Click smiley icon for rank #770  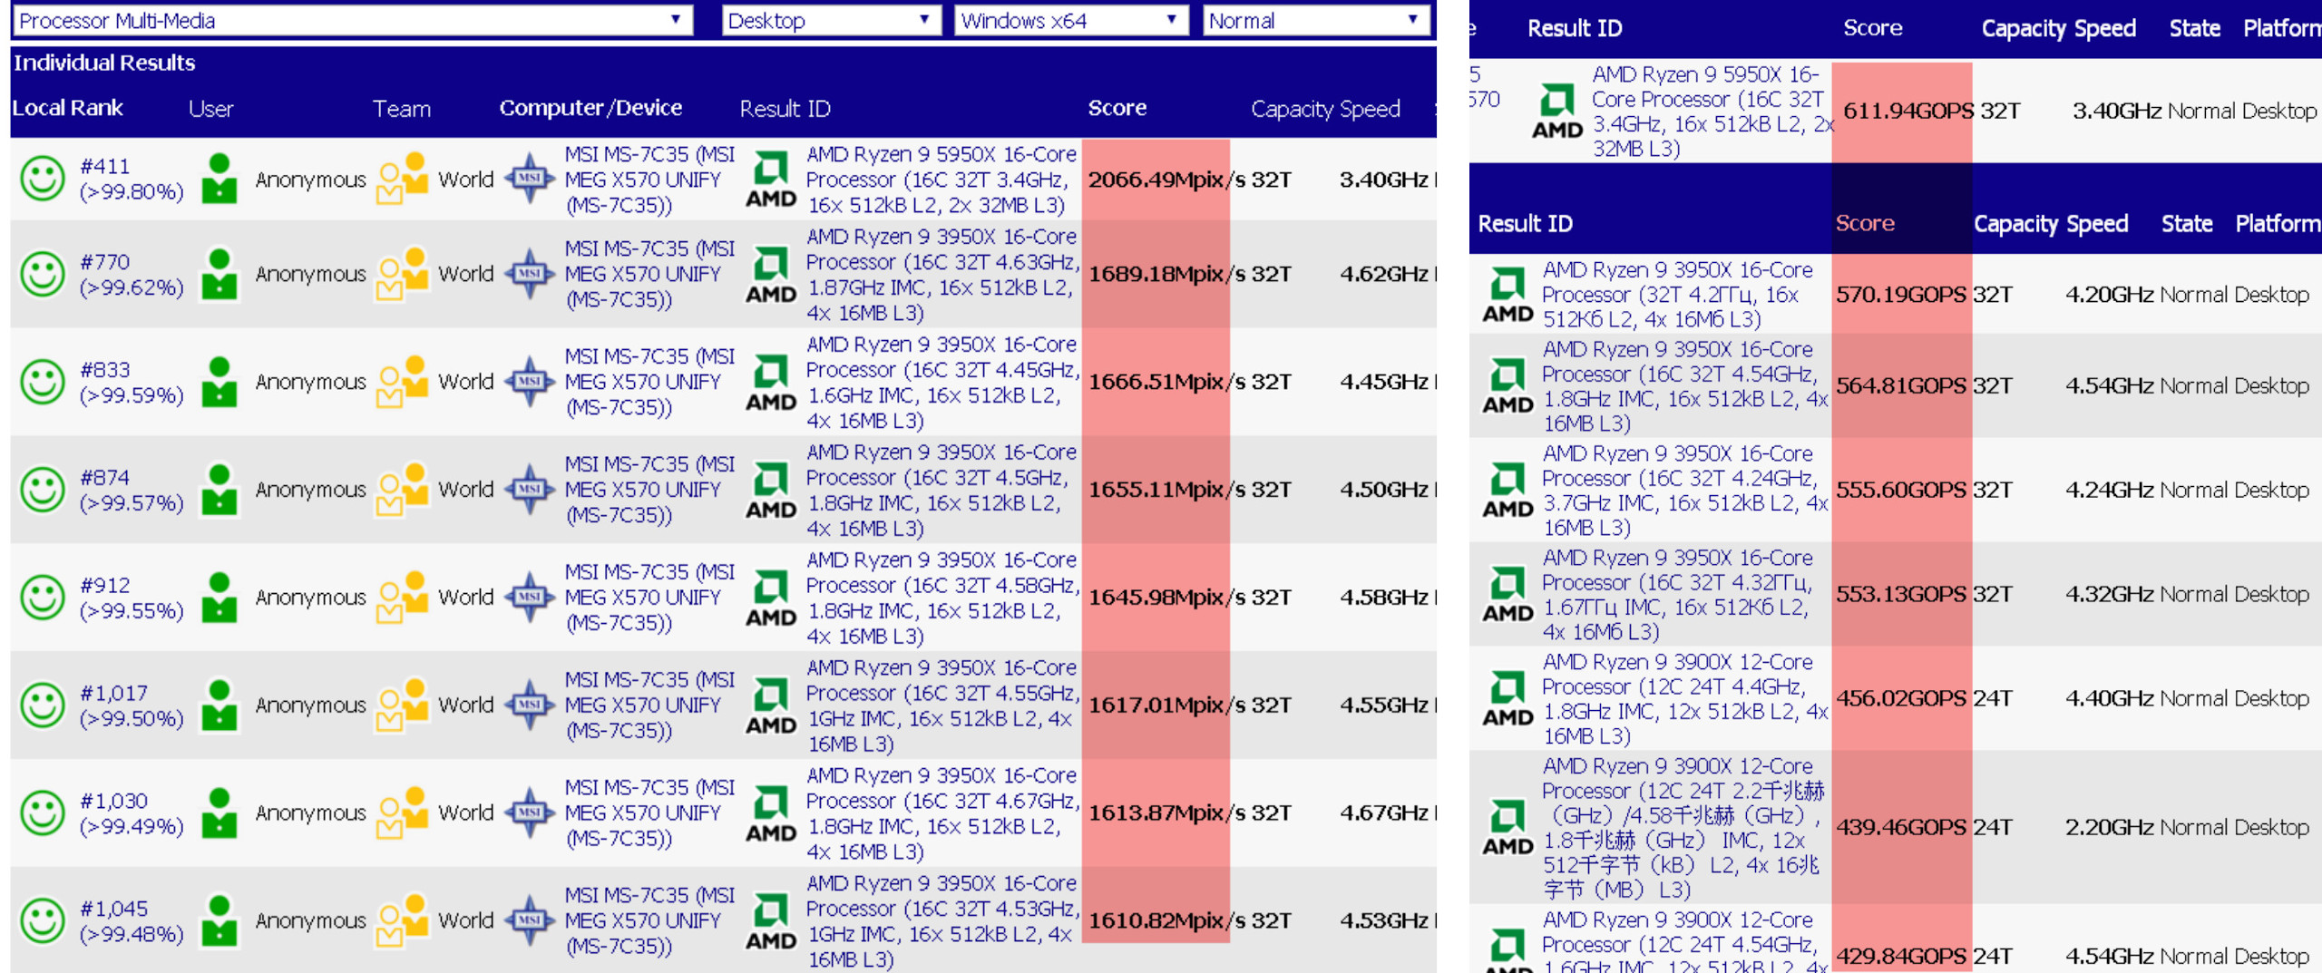tap(43, 274)
